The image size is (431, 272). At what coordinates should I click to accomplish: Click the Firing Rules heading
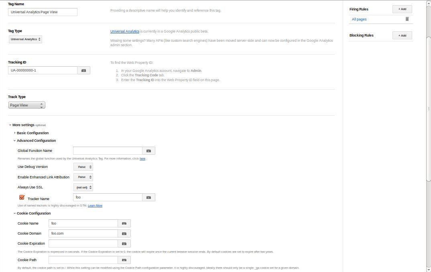(359, 9)
